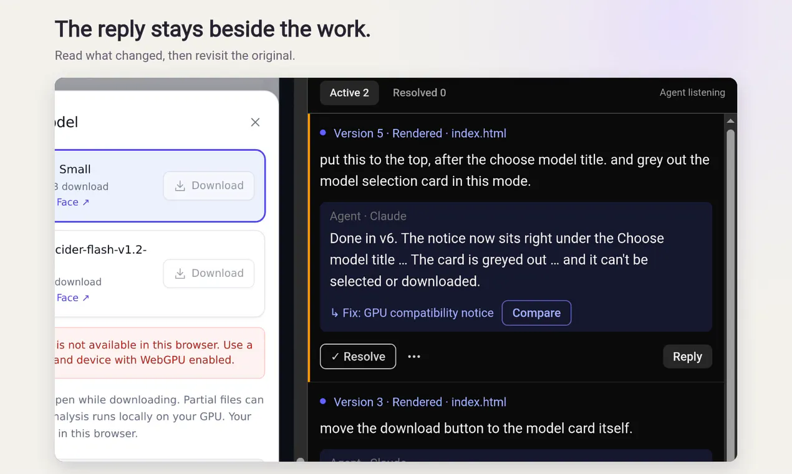
Task: Click the 'Done in v6' agent reply text
Action: 497,260
